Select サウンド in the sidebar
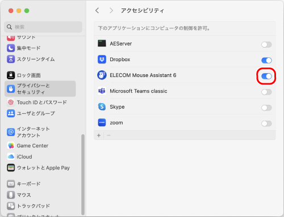This screenshot has height=217, width=284. (x=40, y=37)
